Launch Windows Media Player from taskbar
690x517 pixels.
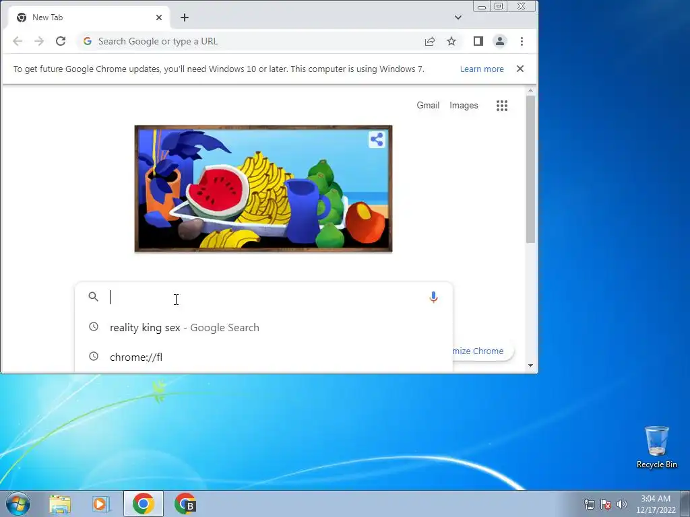pyautogui.click(x=101, y=504)
